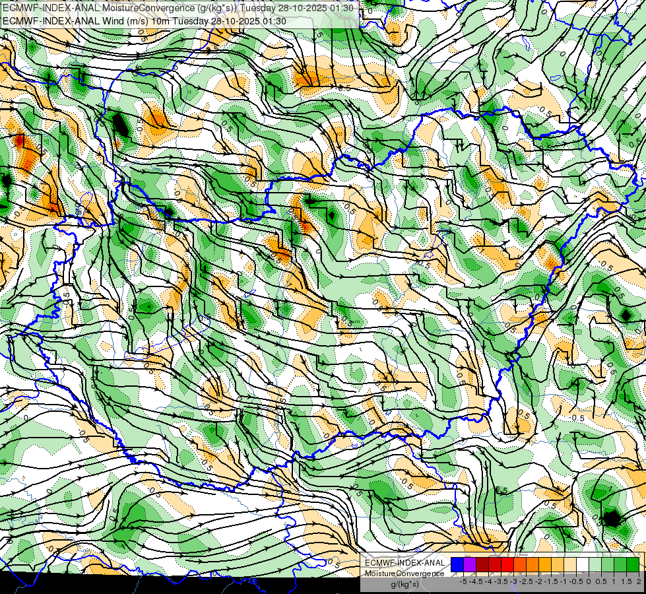Viewport: 646px width, 594px height.
Task: Click the -4.5 tick label on the legend scale
Action: 476,581
